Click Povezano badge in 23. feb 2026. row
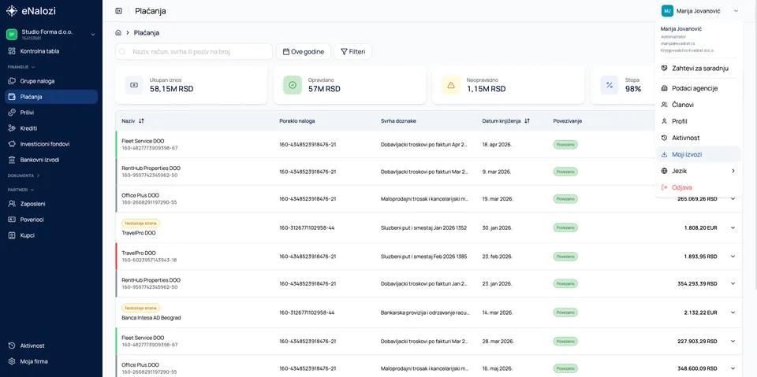The height and width of the screenshot is (377, 757). click(x=565, y=257)
